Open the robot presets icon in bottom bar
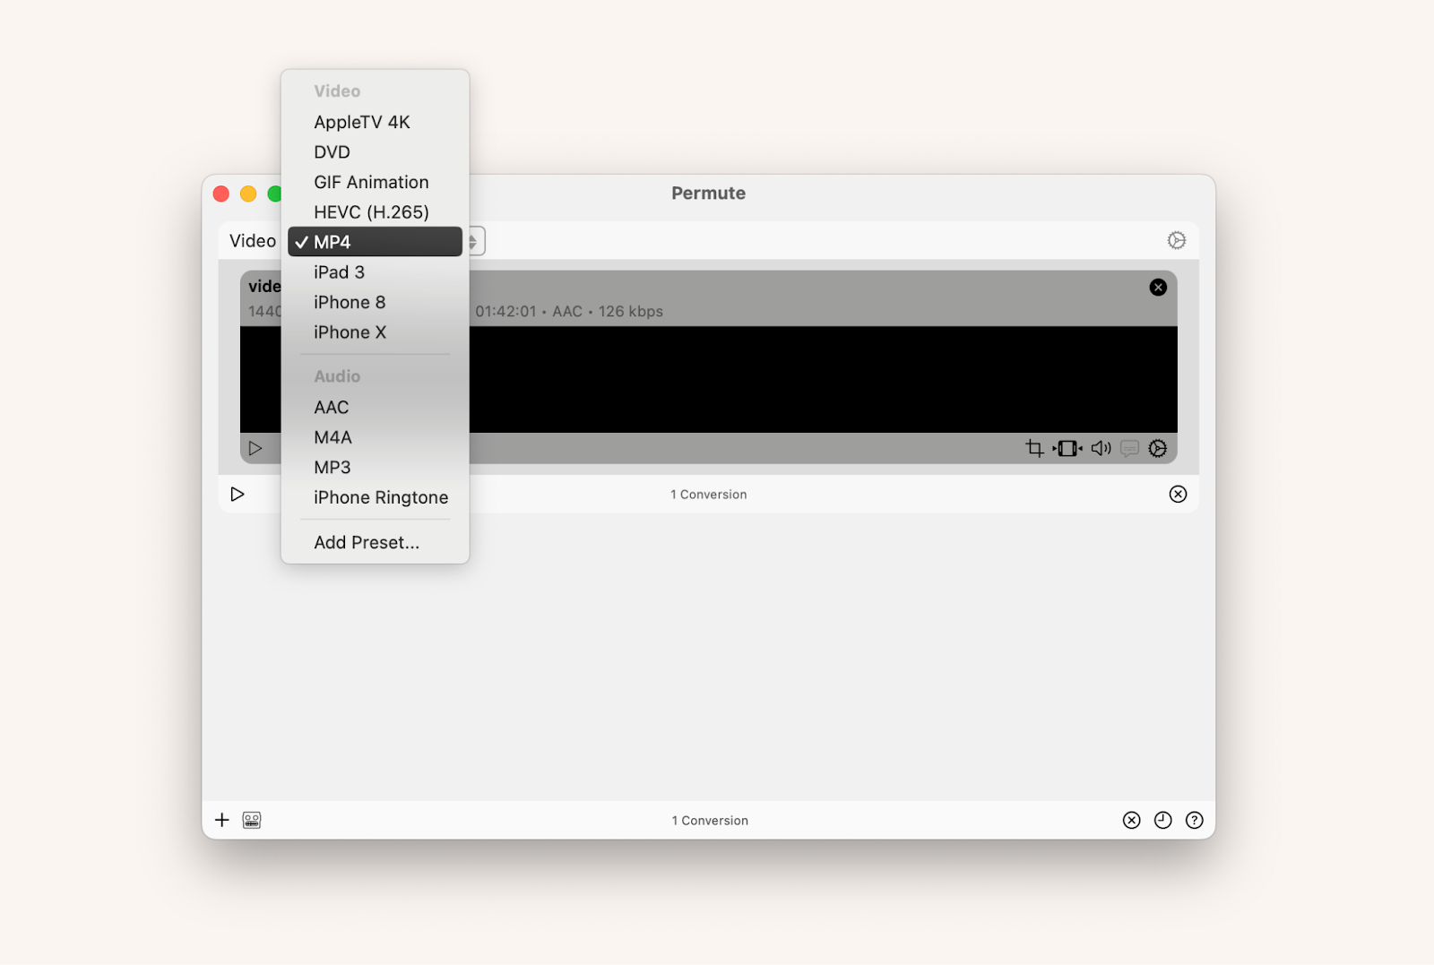The width and height of the screenshot is (1434, 965). tap(252, 820)
